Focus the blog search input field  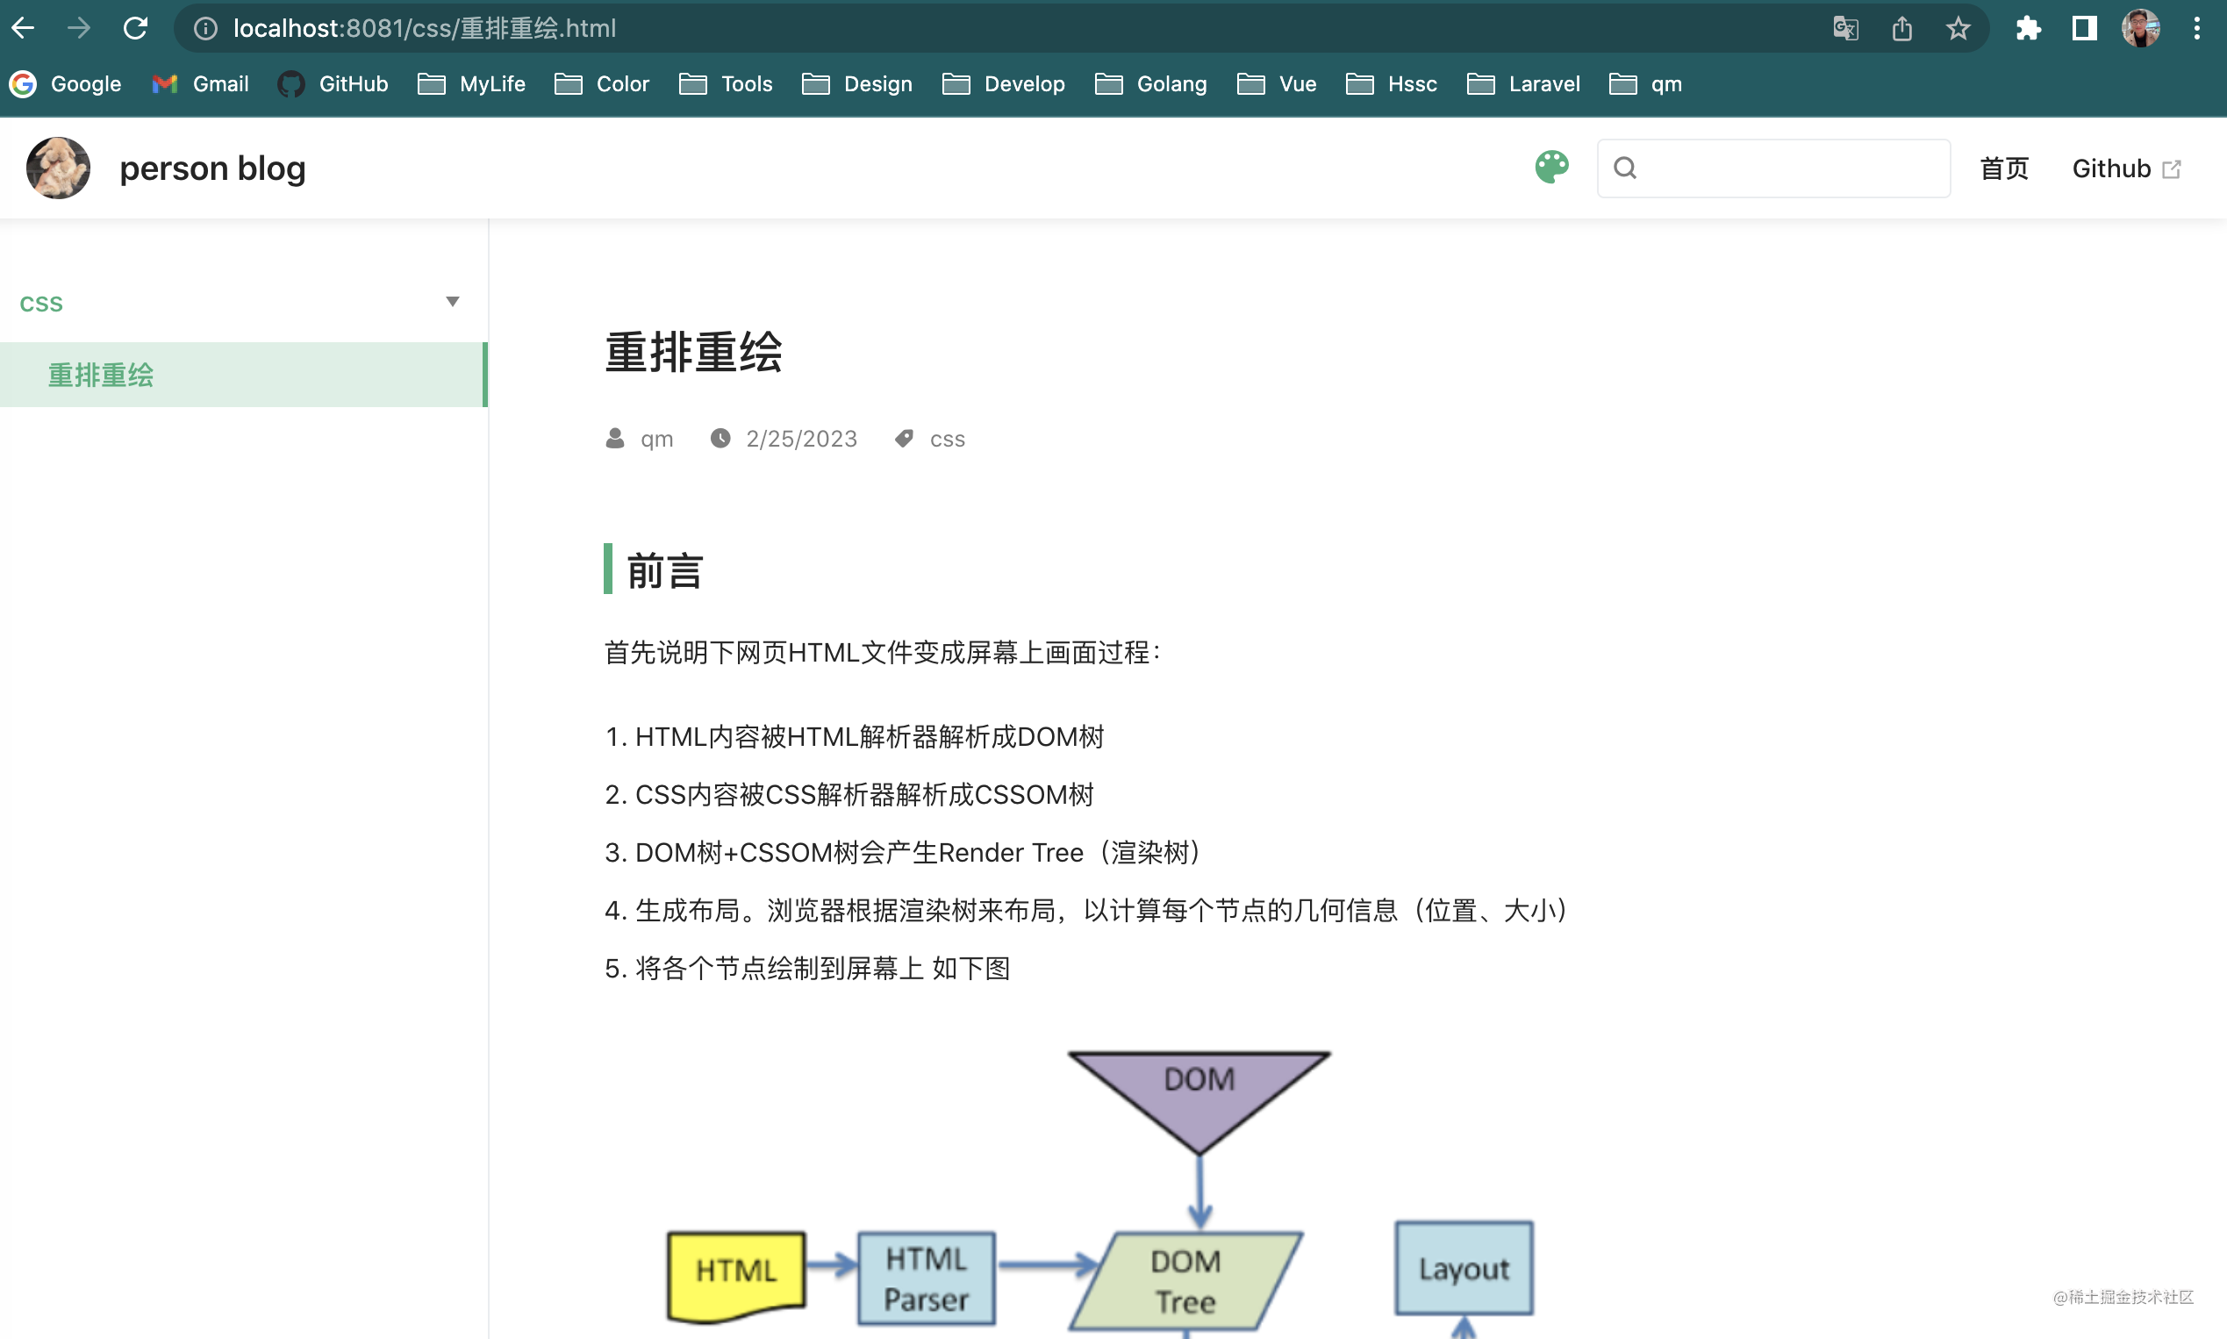[1773, 168]
